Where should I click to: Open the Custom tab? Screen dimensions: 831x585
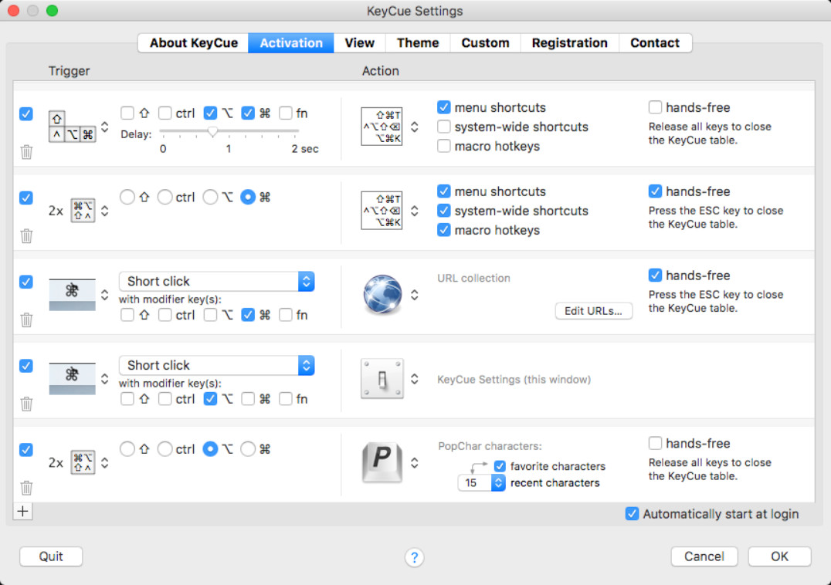click(485, 43)
